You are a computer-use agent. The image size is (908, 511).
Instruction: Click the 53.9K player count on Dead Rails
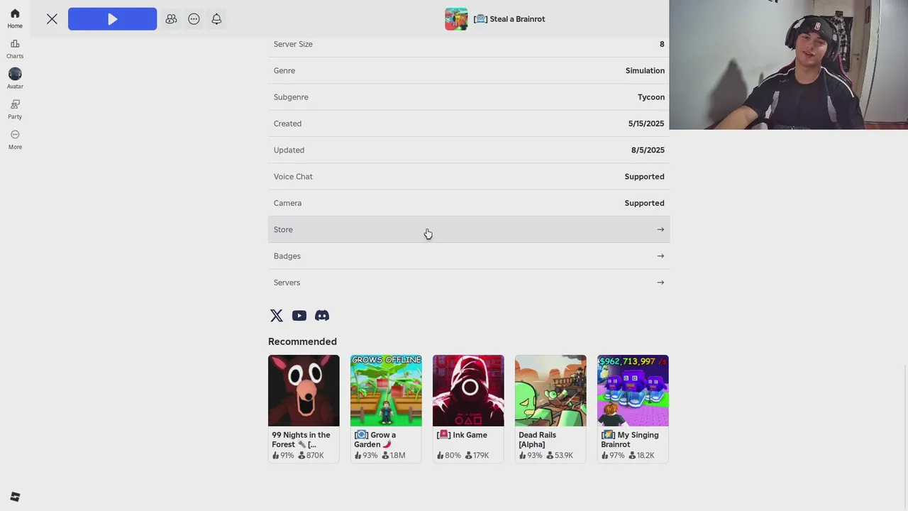click(x=560, y=456)
